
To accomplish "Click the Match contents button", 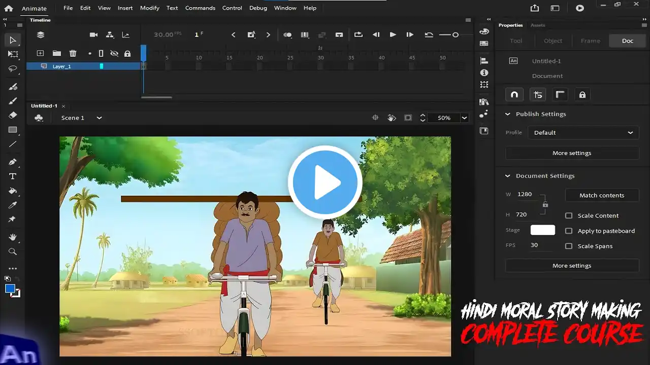I will [x=602, y=195].
